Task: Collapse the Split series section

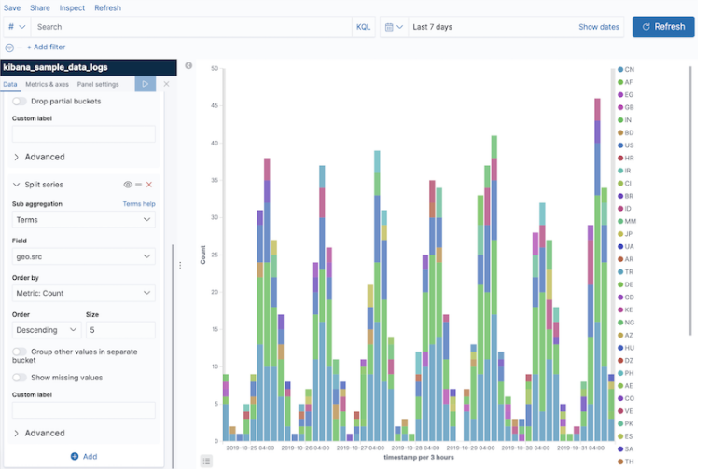Action: pyautogui.click(x=16, y=185)
